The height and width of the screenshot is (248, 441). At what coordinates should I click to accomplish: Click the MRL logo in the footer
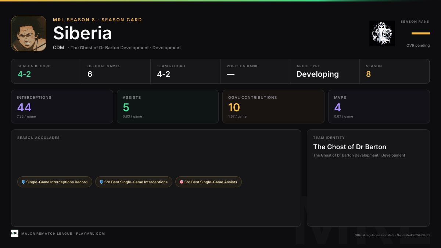coord(15,233)
